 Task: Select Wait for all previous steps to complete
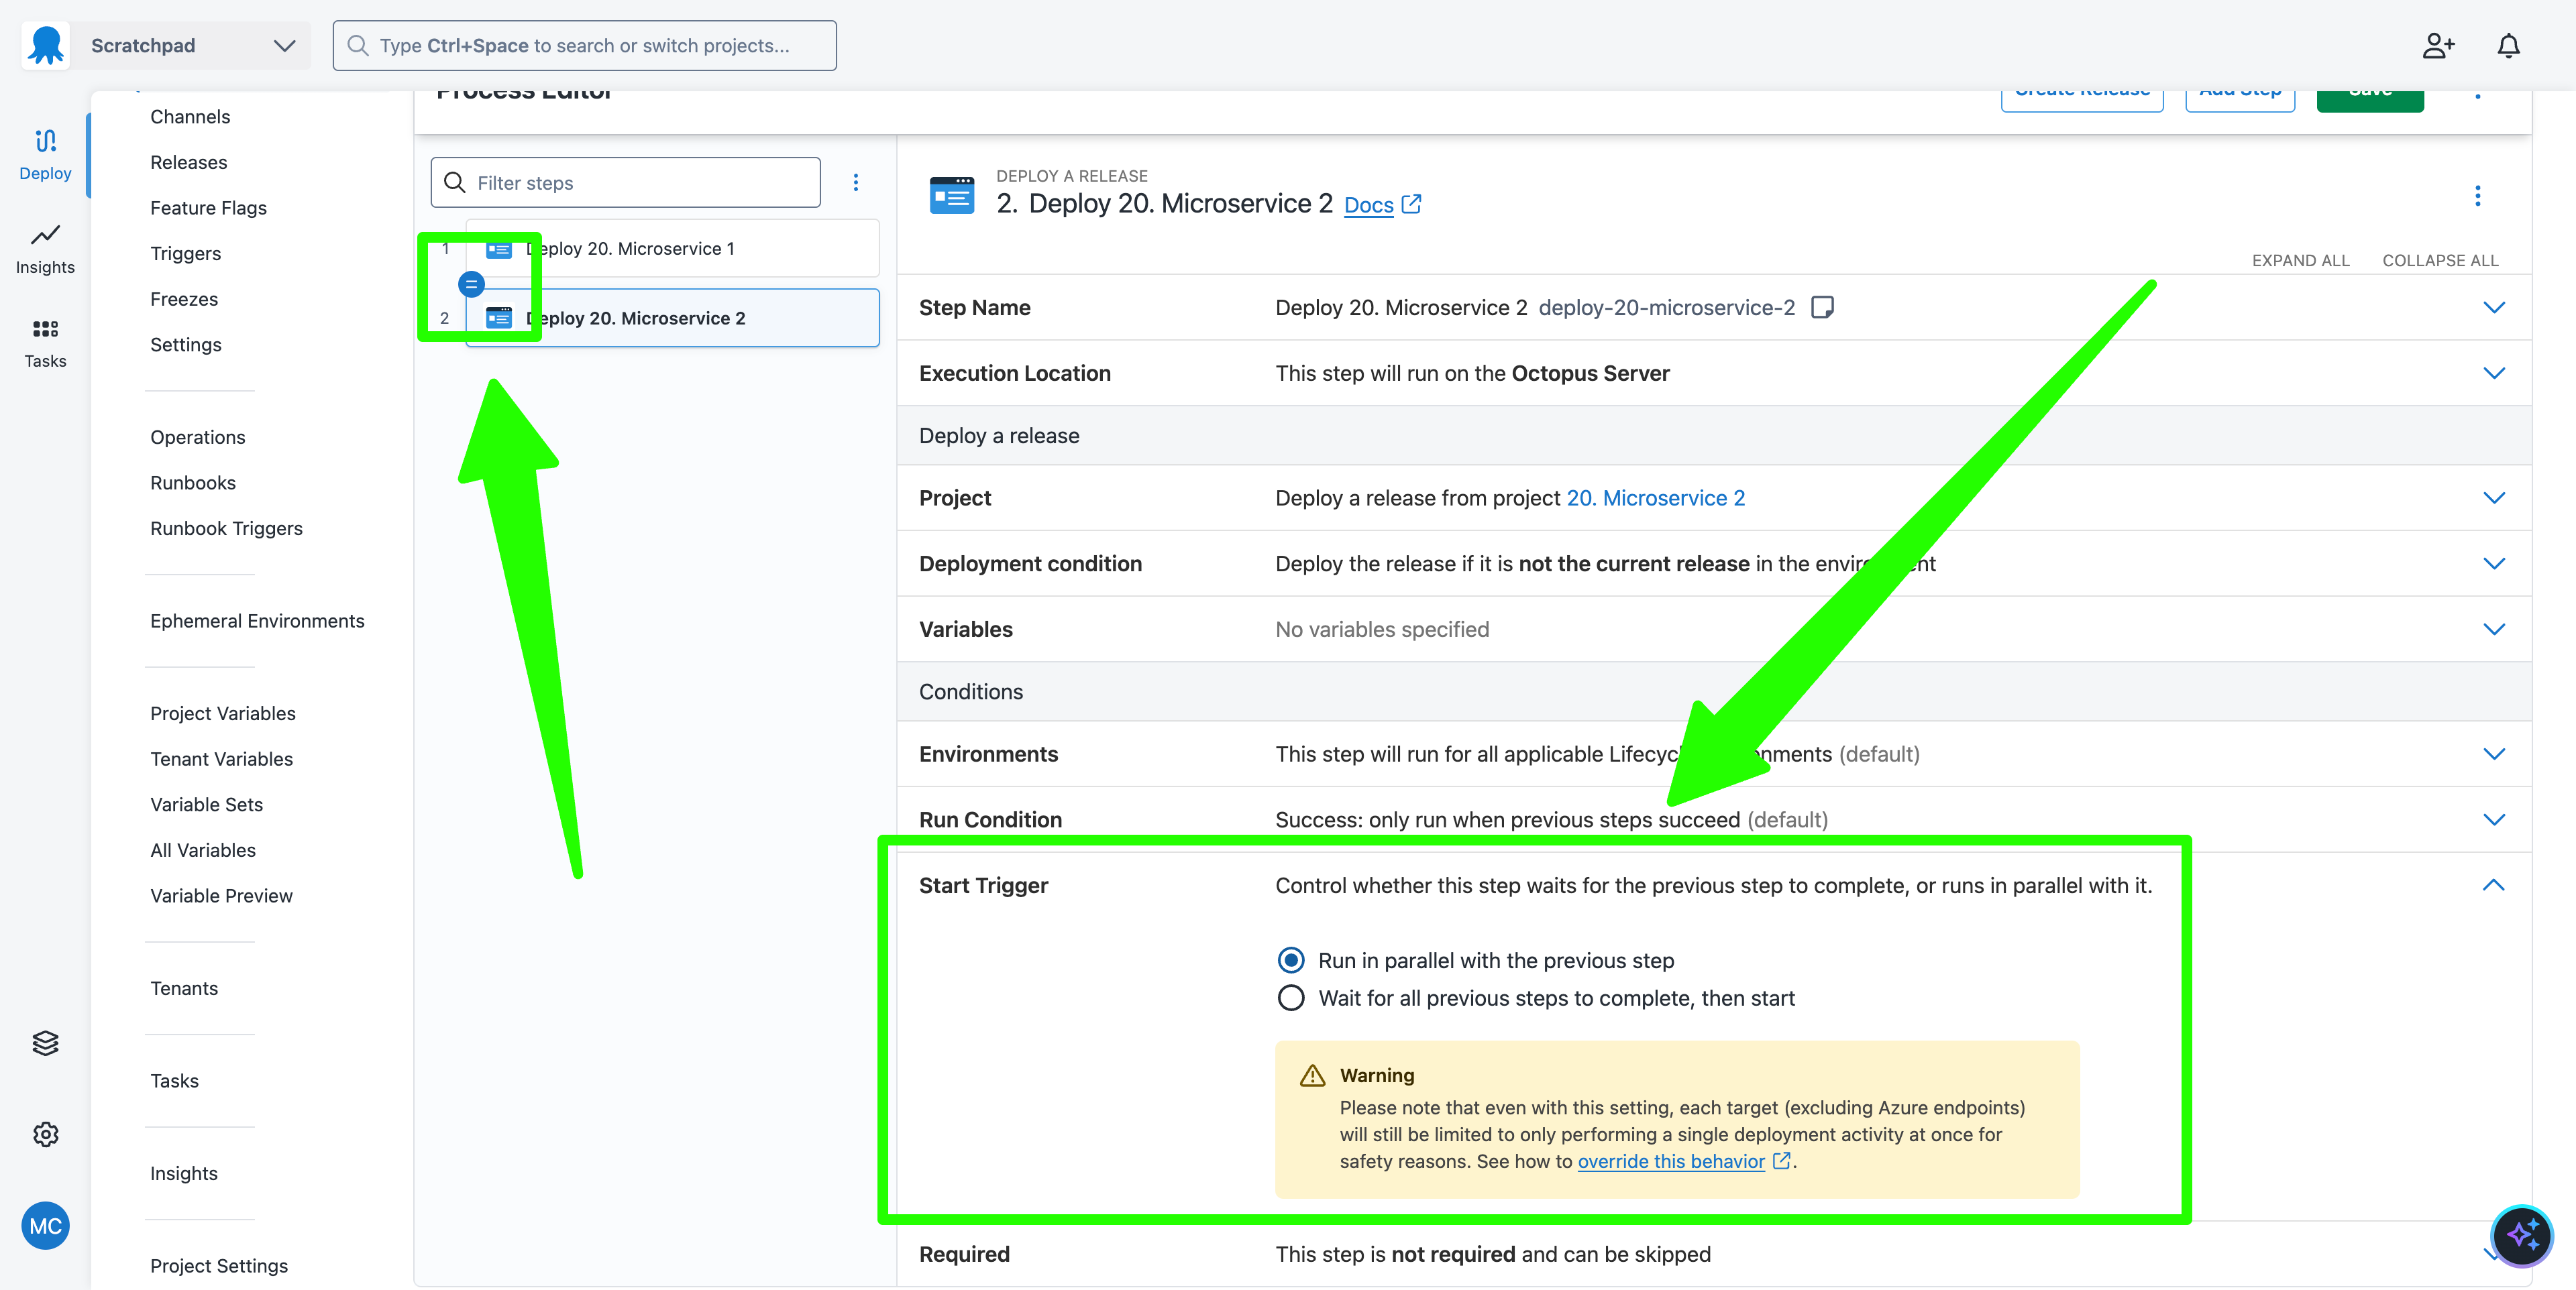(1291, 998)
